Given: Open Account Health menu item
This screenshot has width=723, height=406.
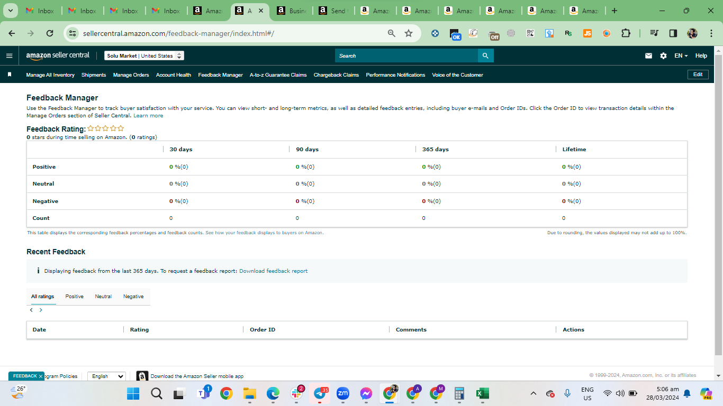Looking at the screenshot, I should (x=174, y=75).
